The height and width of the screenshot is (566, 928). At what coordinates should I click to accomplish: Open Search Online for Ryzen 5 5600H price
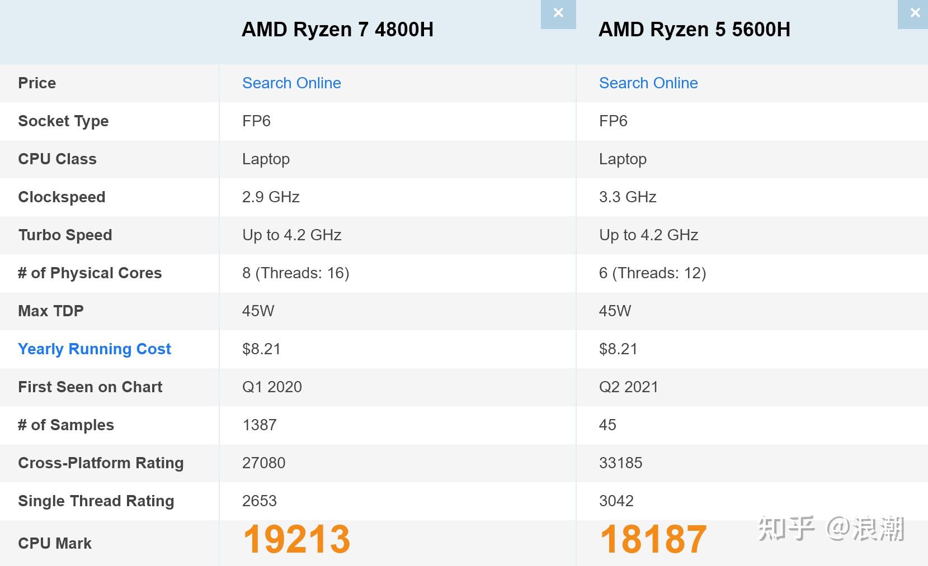pos(648,83)
